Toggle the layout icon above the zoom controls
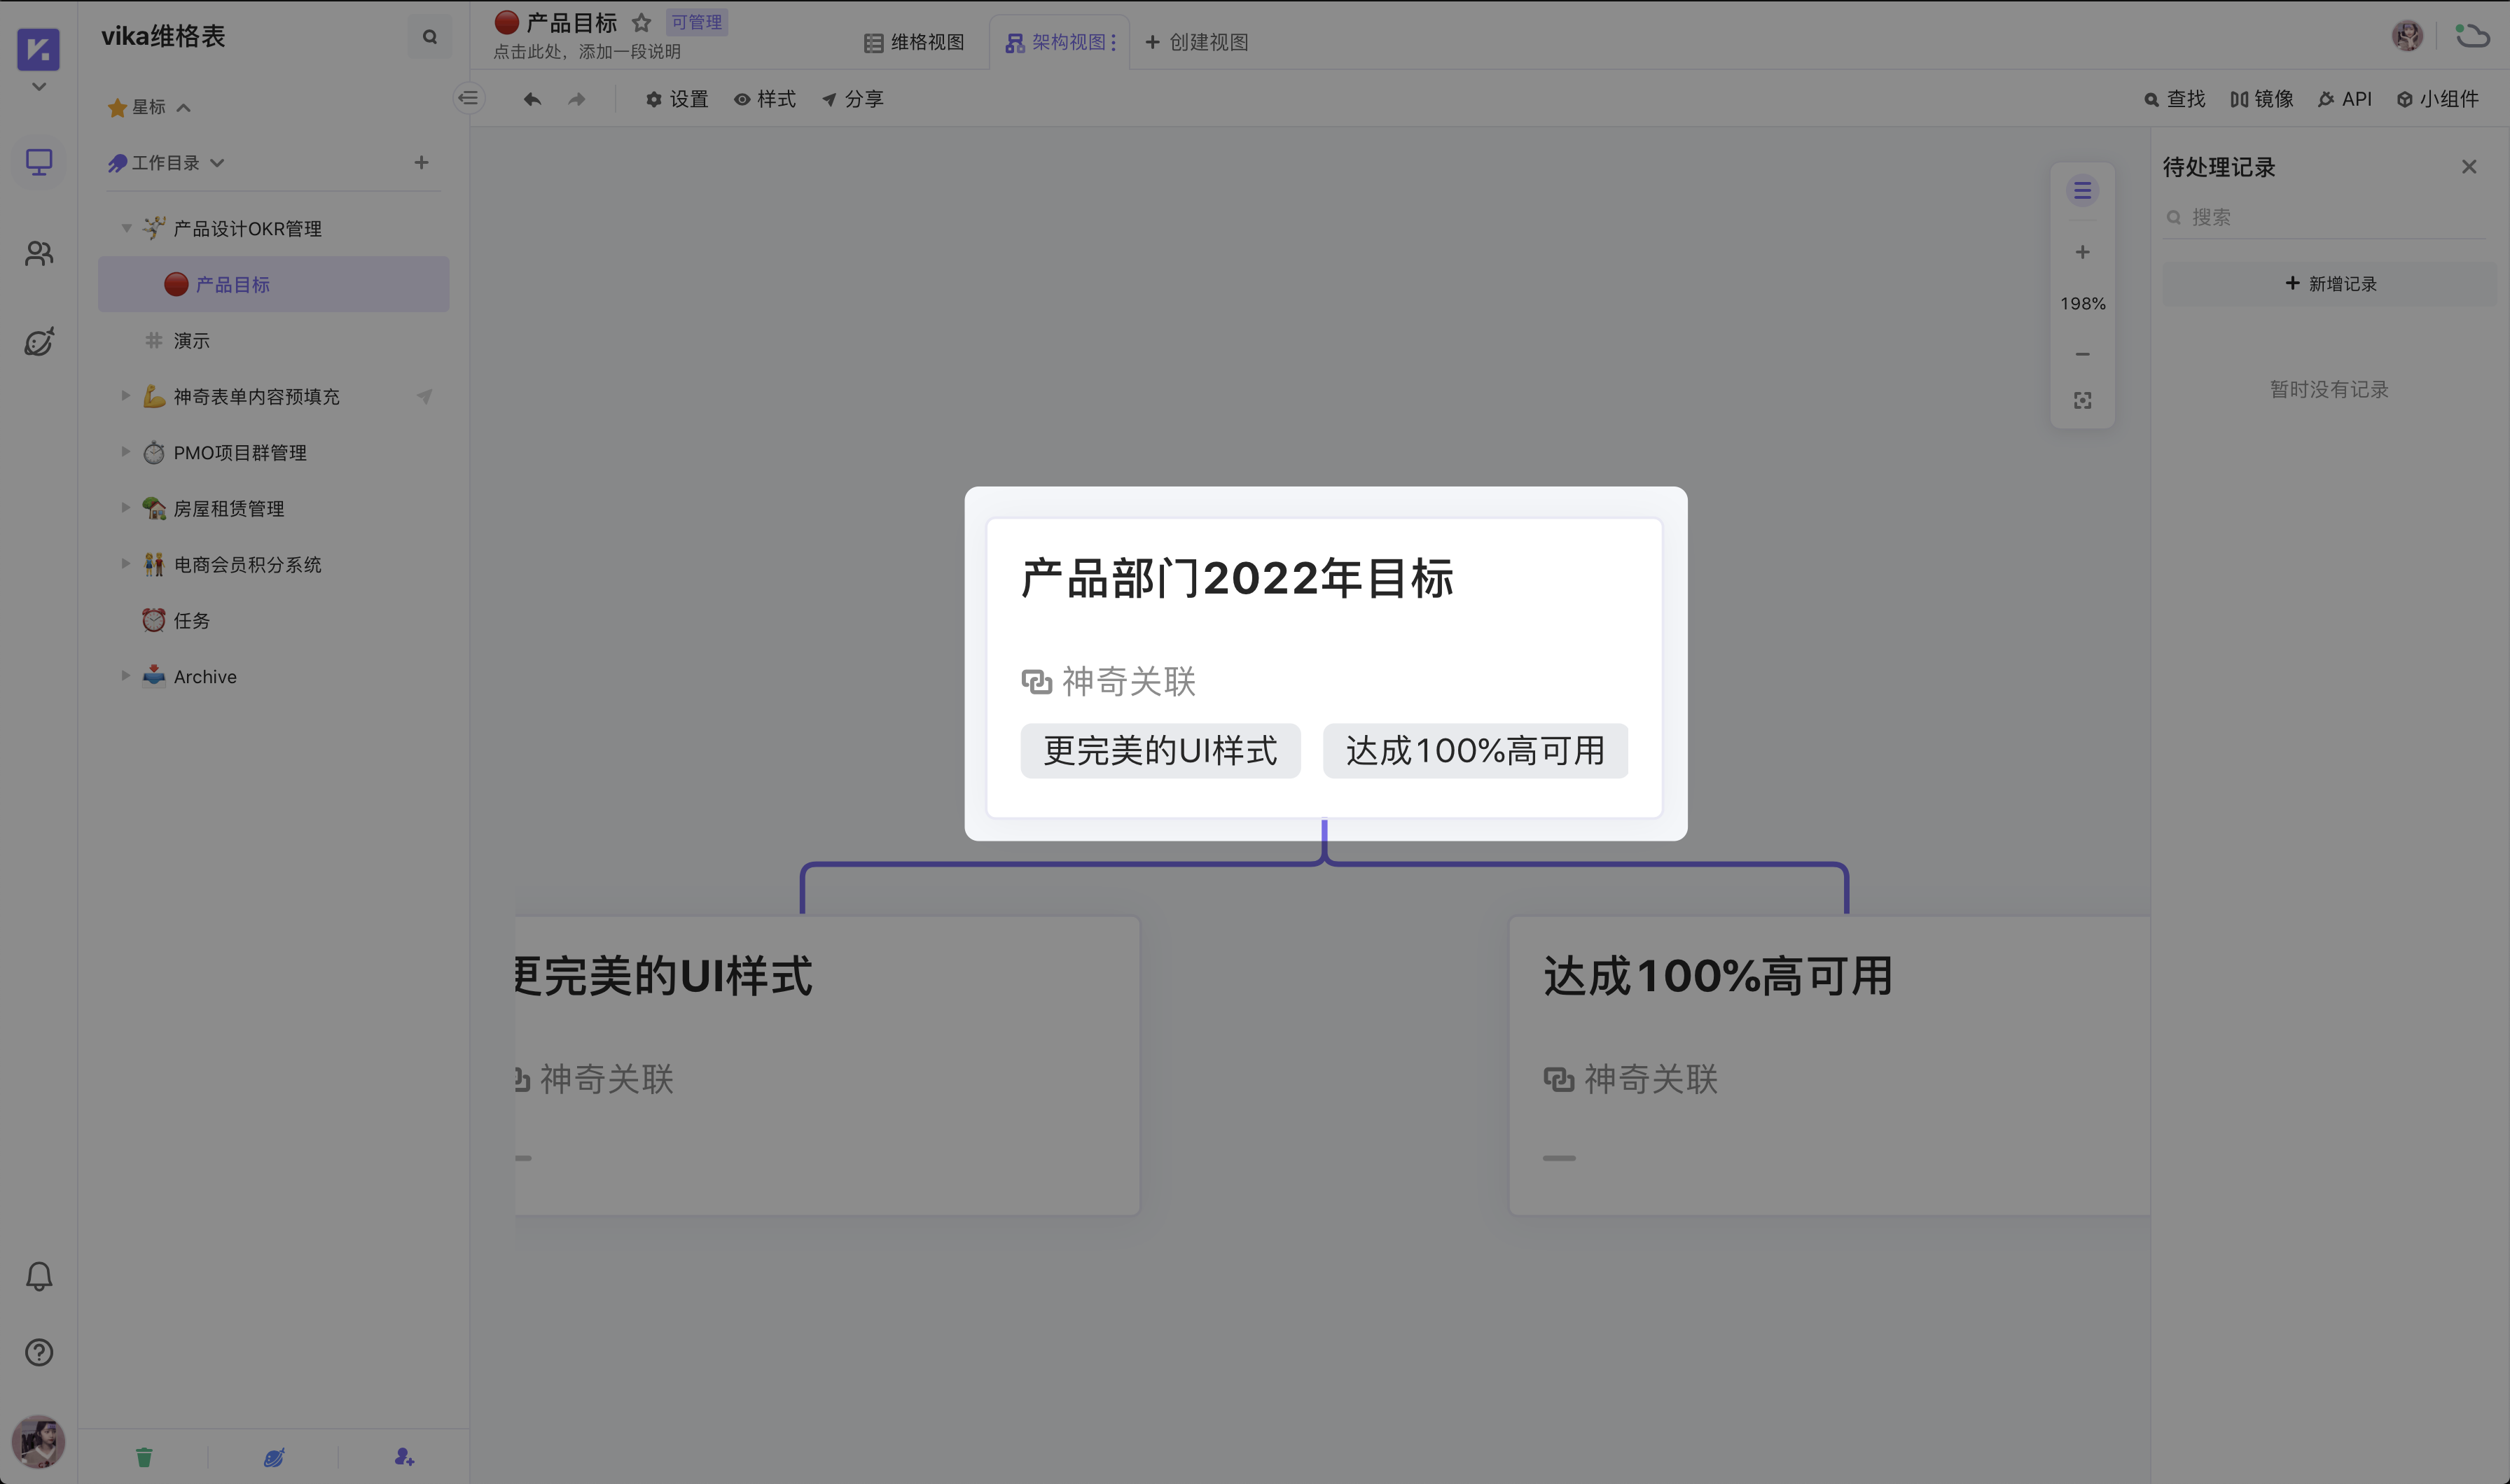The width and height of the screenshot is (2510, 1484). pyautogui.click(x=2082, y=190)
